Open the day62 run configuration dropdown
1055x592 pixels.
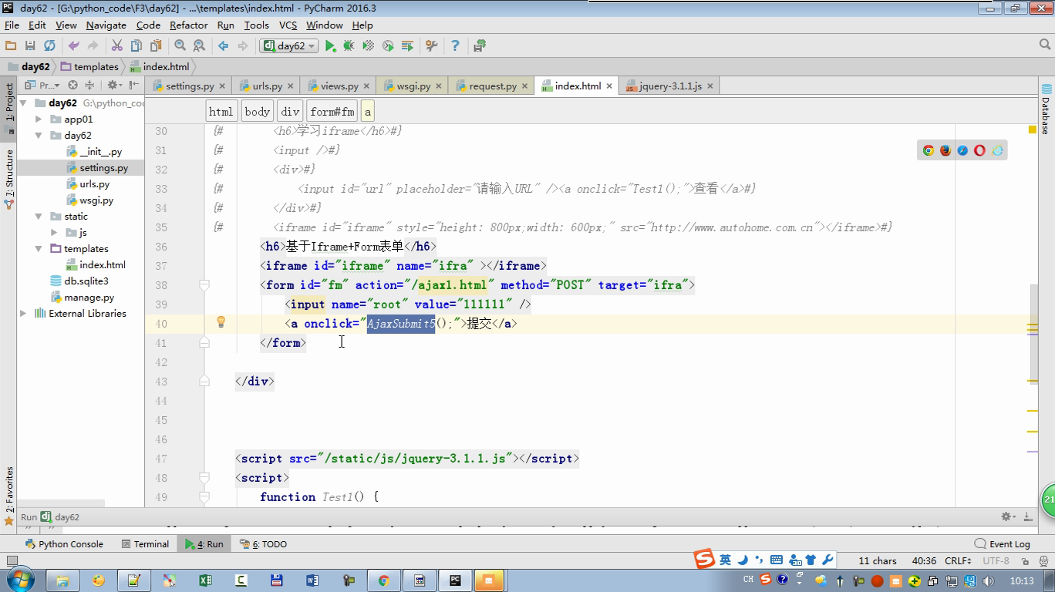pos(289,46)
